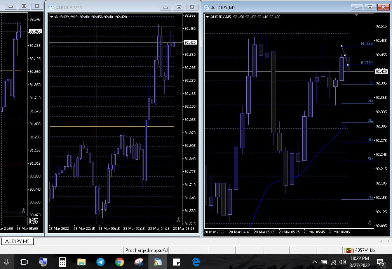Close the AUDJPY,M15 chart window

192,7
